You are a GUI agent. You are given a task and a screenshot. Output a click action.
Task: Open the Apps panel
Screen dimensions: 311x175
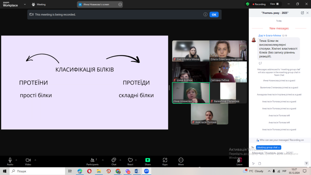[165, 161]
